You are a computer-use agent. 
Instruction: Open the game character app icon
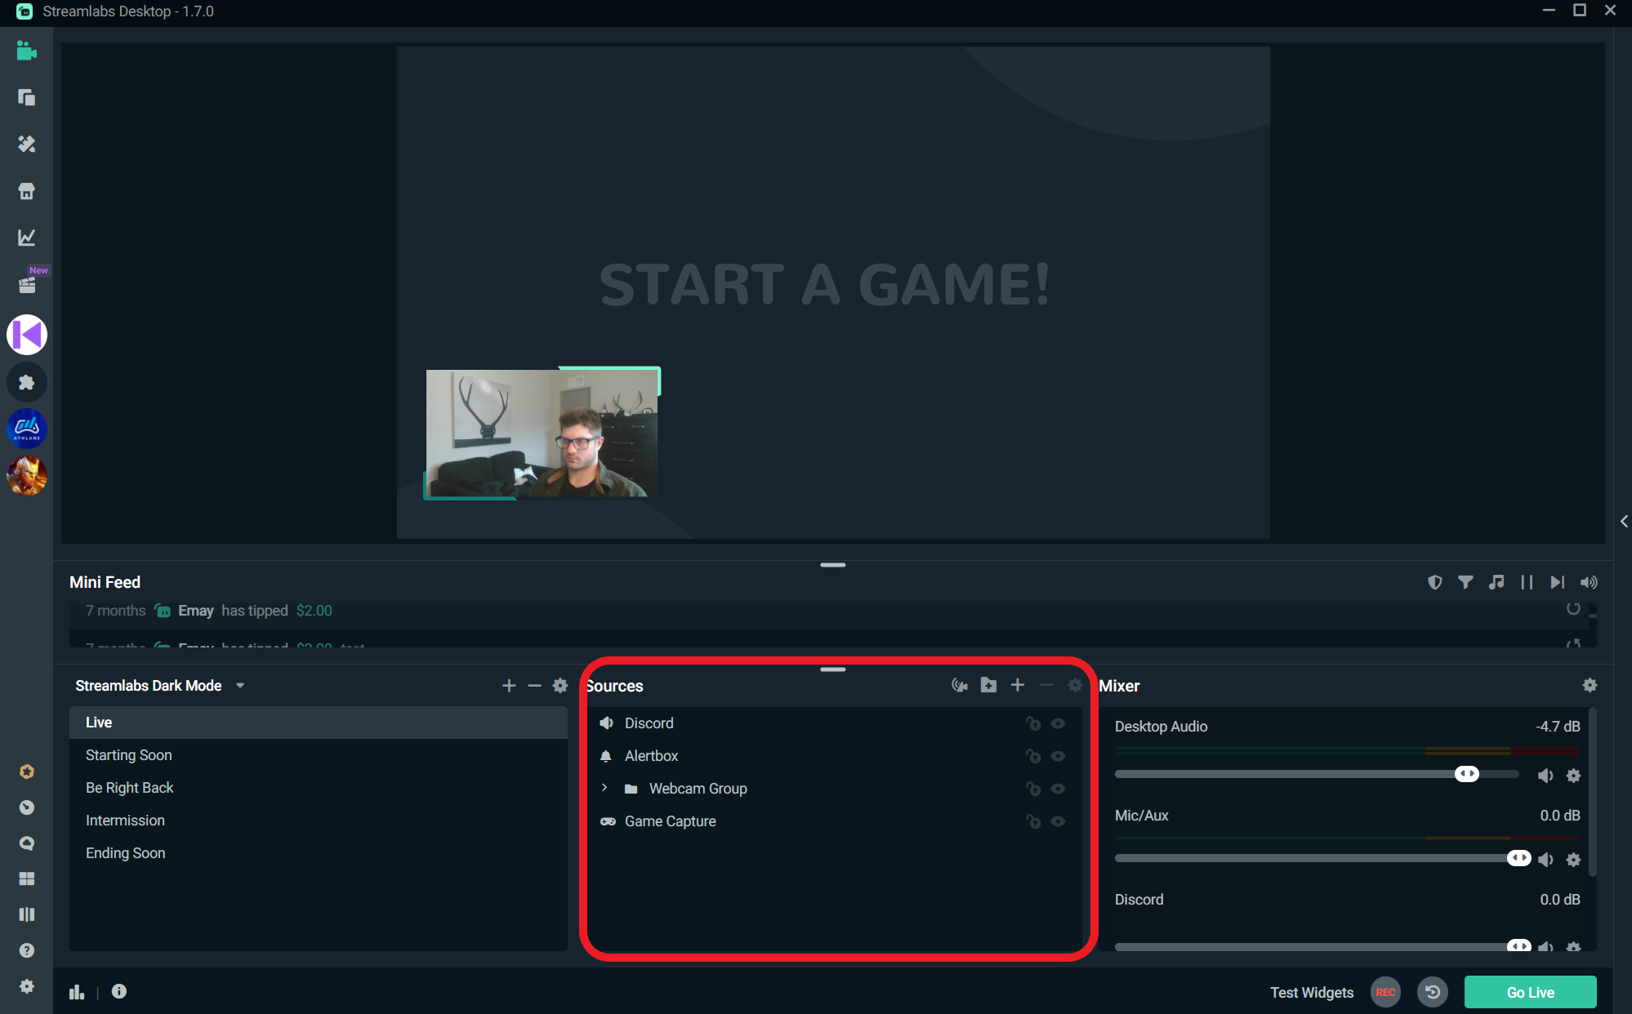click(x=27, y=476)
